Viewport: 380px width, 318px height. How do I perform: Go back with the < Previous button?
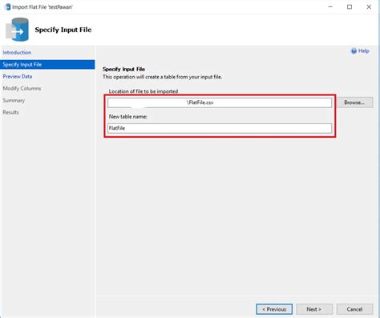pos(274,309)
